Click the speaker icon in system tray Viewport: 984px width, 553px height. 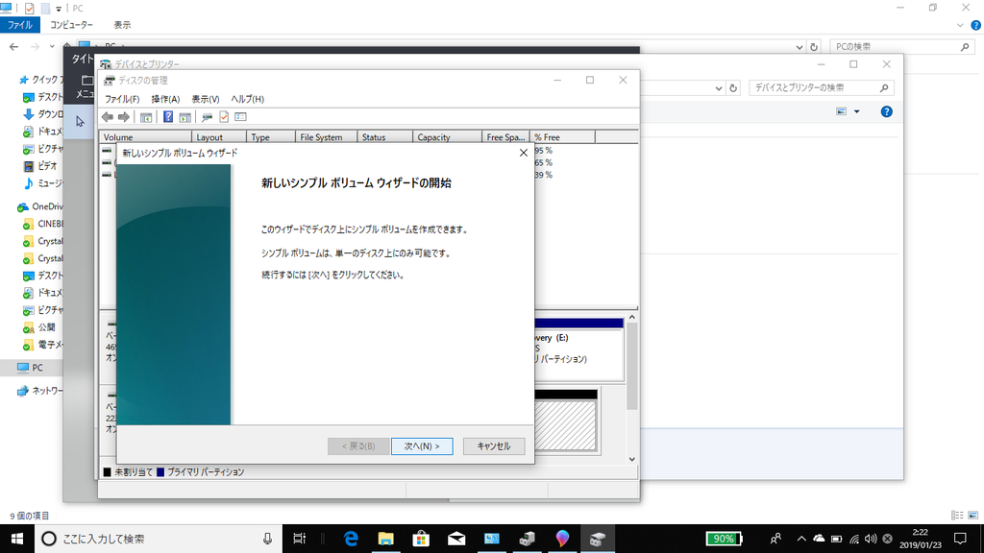(870, 539)
